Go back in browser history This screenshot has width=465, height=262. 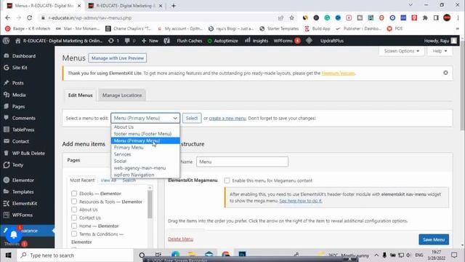[x=8, y=17]
